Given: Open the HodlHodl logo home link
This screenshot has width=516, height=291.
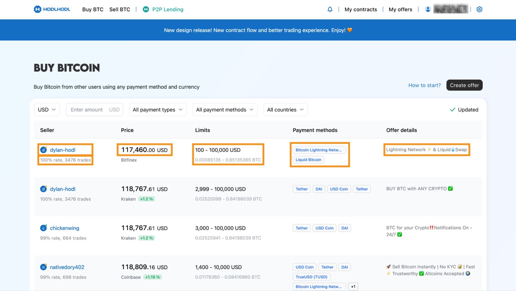Looking at the screenshot, I should pyautogui.click(x=52, y=9).
